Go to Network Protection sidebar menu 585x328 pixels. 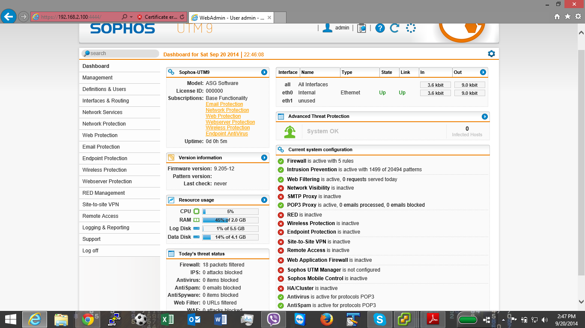tap(120, 124)
